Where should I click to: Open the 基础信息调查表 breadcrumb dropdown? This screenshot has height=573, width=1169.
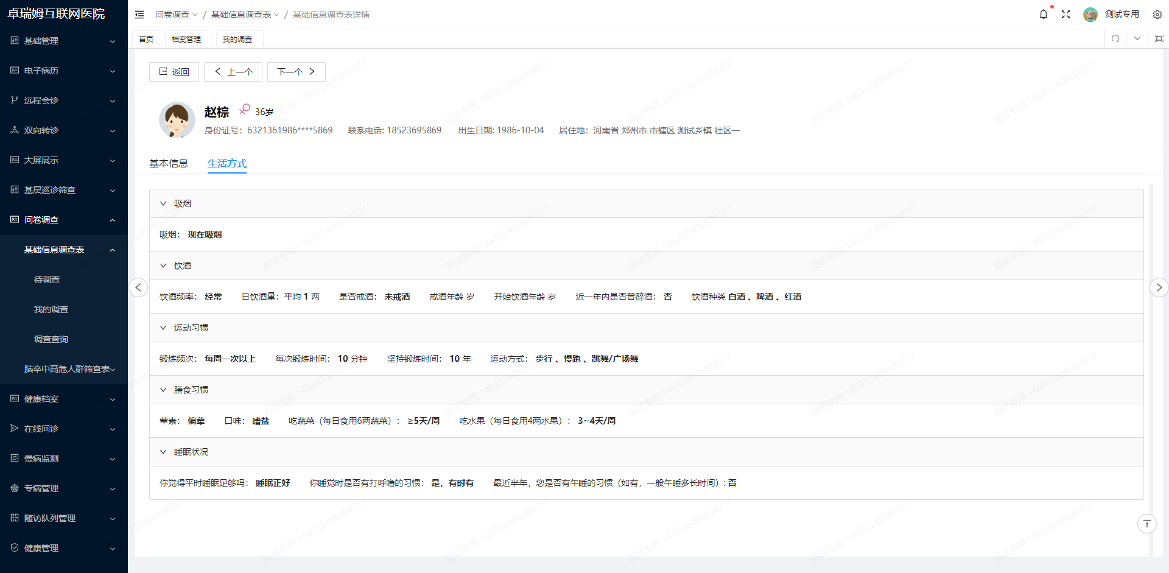[x=245, y=15]
